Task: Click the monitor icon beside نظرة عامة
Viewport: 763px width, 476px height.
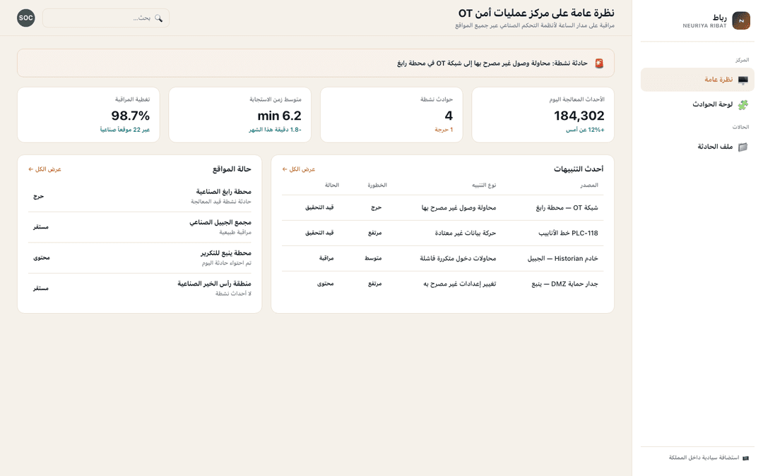Action: (x=743, y=80)
